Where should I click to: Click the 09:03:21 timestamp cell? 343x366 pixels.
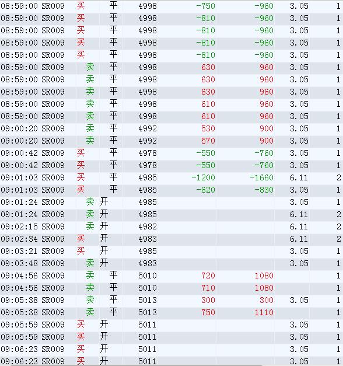[x=19, y=251]
